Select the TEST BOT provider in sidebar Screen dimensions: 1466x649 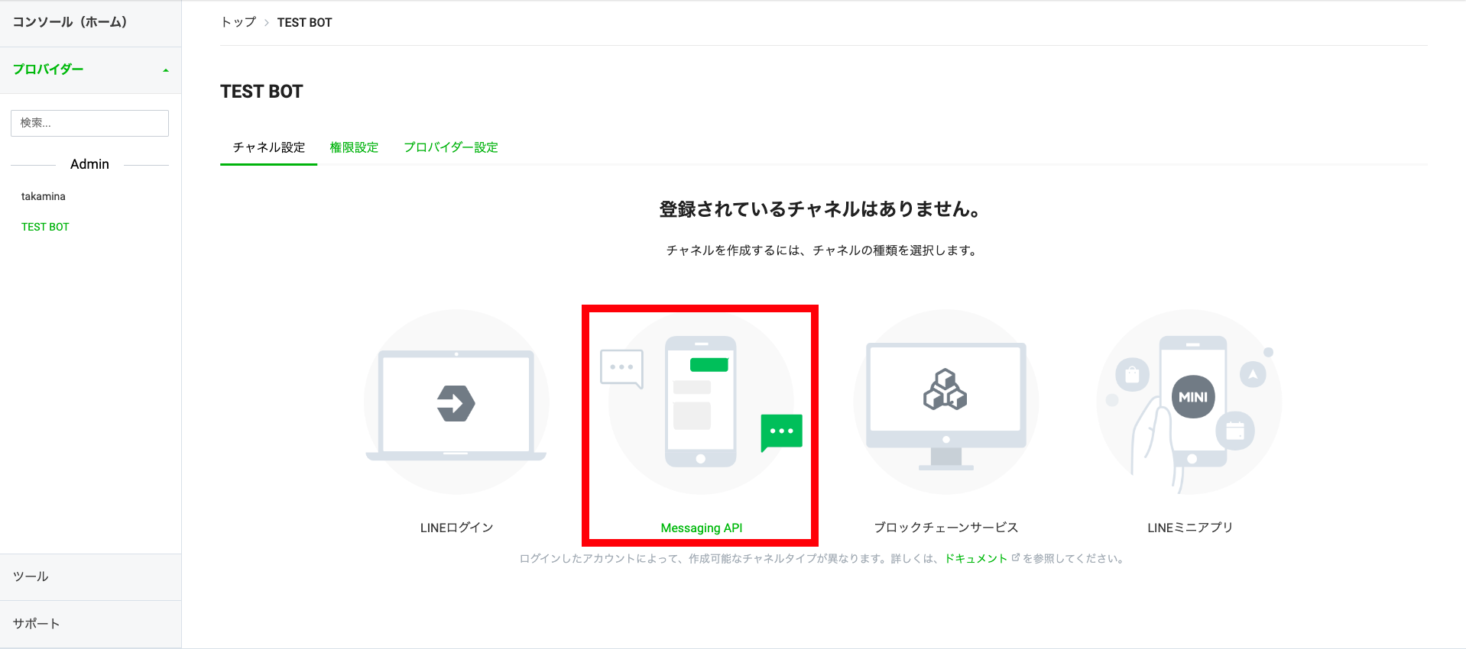point(45,227)
